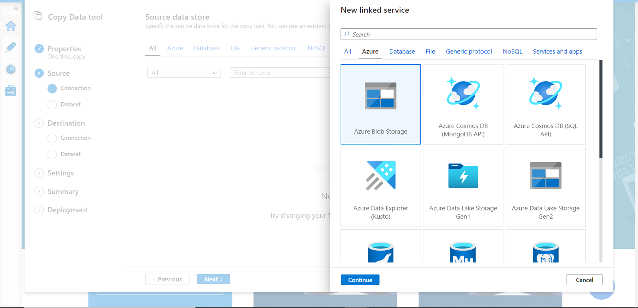Viewport: 638px width, 308px height.
Task: Click the Destination step label
Action: click(x=66, y=123)
